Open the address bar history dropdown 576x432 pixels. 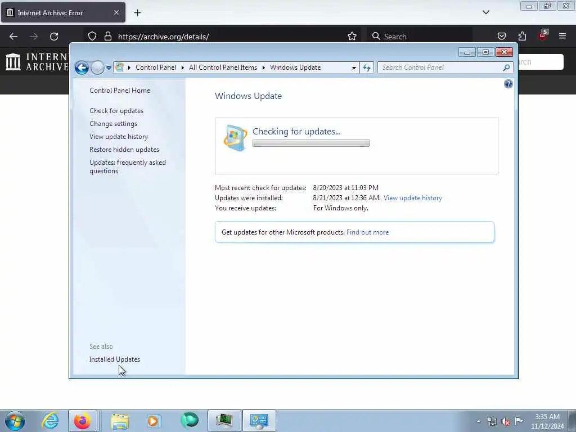(x=354, y=68)
